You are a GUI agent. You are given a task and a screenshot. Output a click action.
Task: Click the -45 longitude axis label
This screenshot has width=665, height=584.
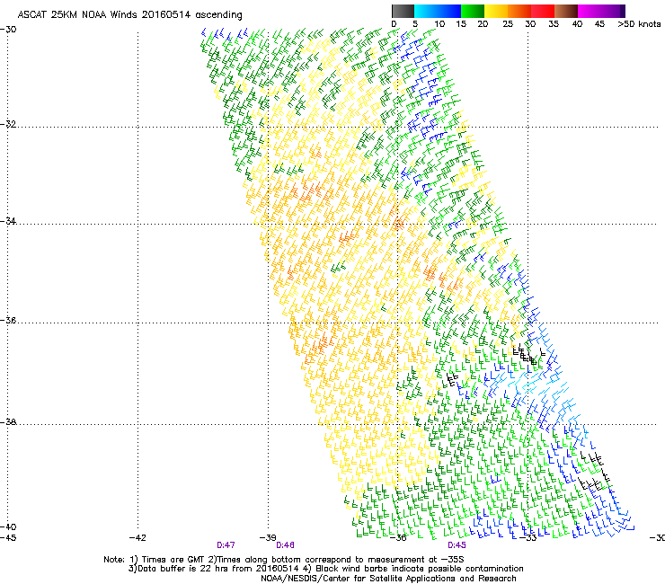[x=8, y=538]
